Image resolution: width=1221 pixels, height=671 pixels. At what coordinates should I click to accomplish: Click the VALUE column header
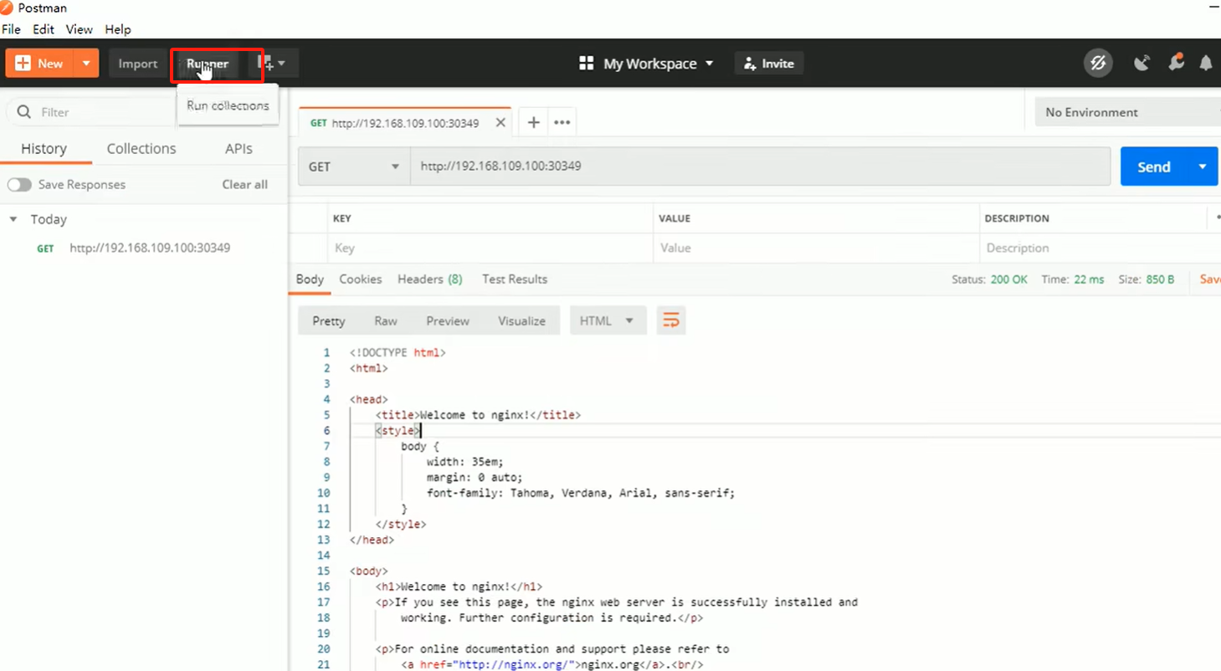point(674,218)
